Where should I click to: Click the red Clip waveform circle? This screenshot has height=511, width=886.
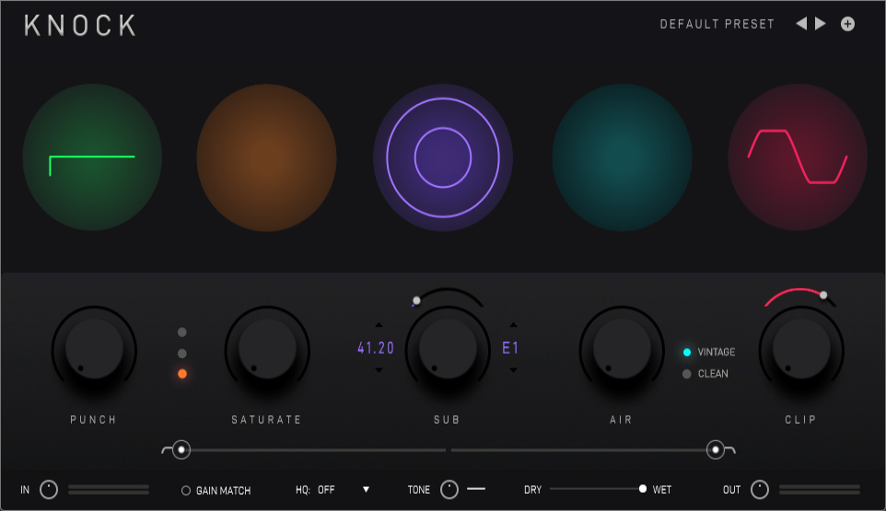798,160
